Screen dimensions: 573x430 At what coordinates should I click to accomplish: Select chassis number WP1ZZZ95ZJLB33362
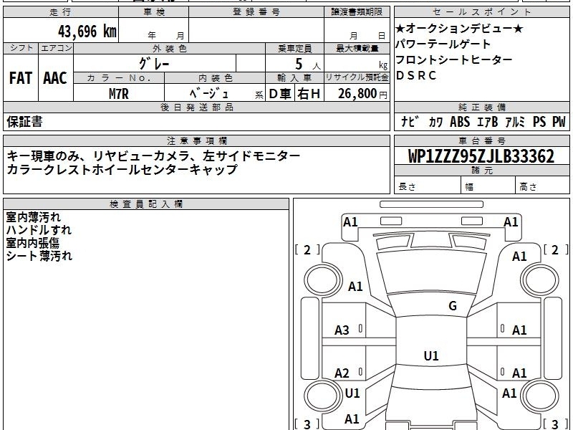(x=481, y=156)
